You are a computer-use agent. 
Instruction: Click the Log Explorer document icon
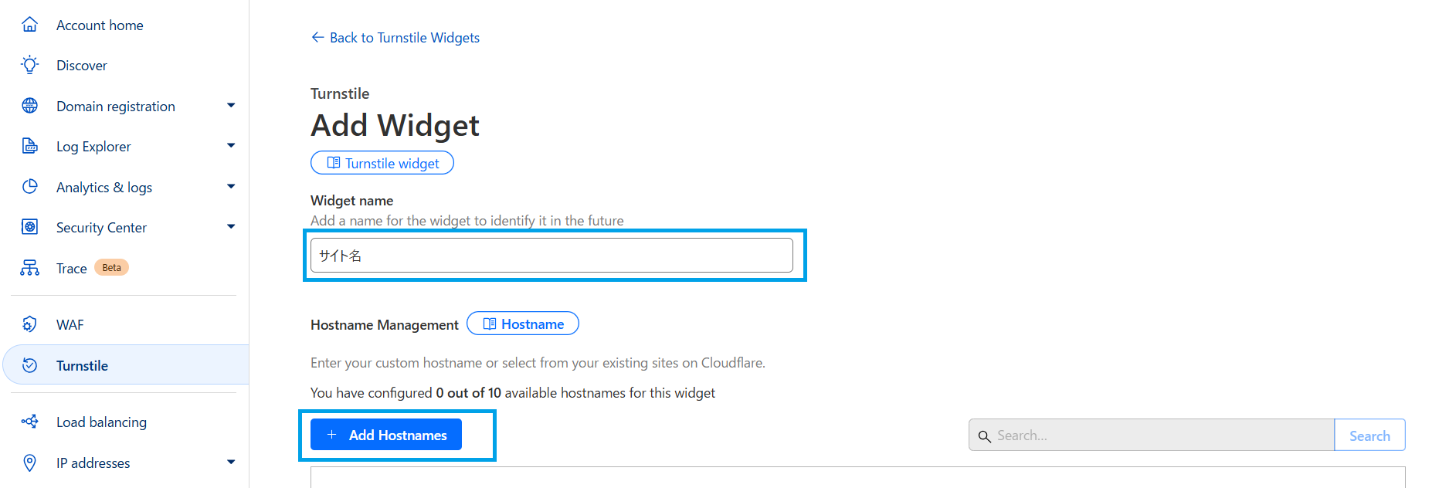click(x=29, y=146)
